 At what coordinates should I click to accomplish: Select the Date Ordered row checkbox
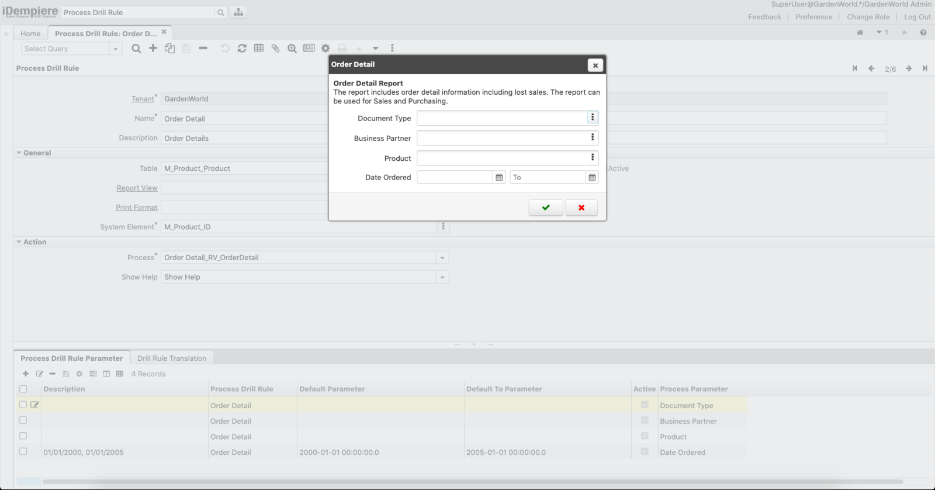[23, 451]
